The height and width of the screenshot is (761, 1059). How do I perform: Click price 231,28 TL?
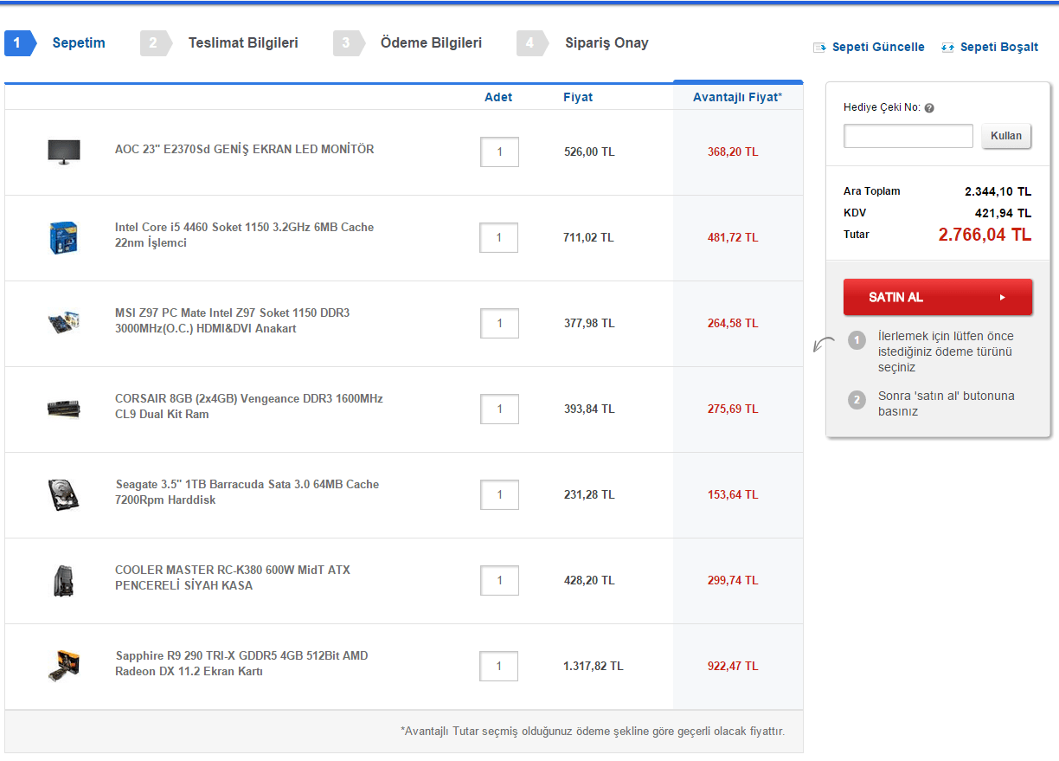(x=589, y=495)
